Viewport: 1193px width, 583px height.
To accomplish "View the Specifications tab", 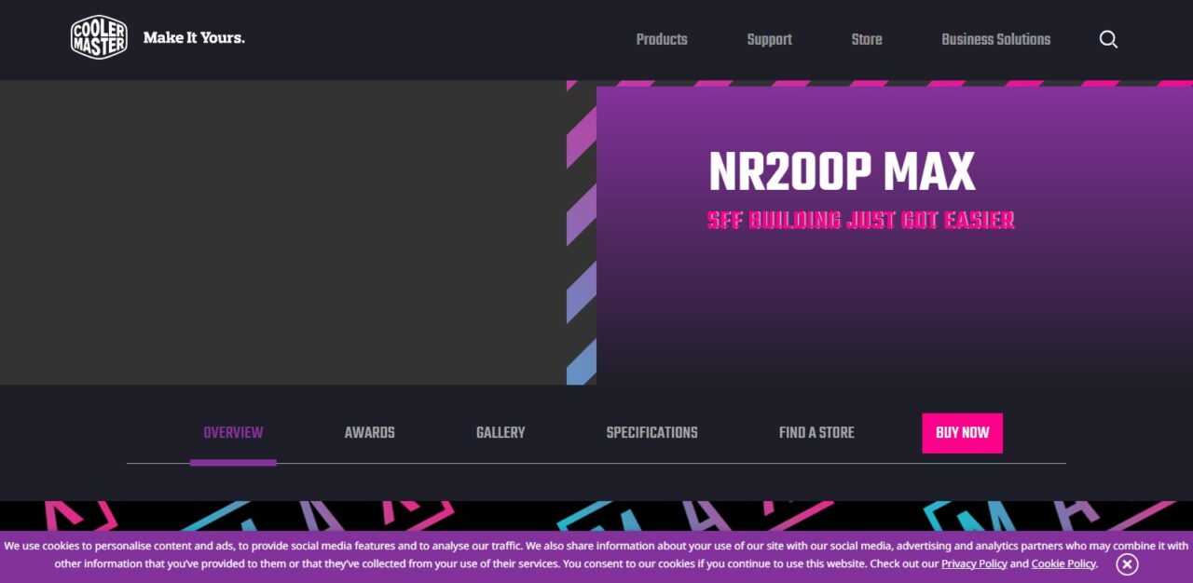I will coord(651,433).
